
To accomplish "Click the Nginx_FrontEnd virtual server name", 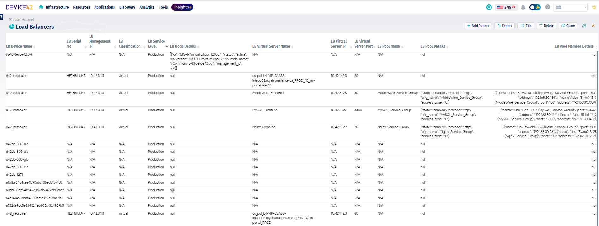I will [x=264, y=127].
